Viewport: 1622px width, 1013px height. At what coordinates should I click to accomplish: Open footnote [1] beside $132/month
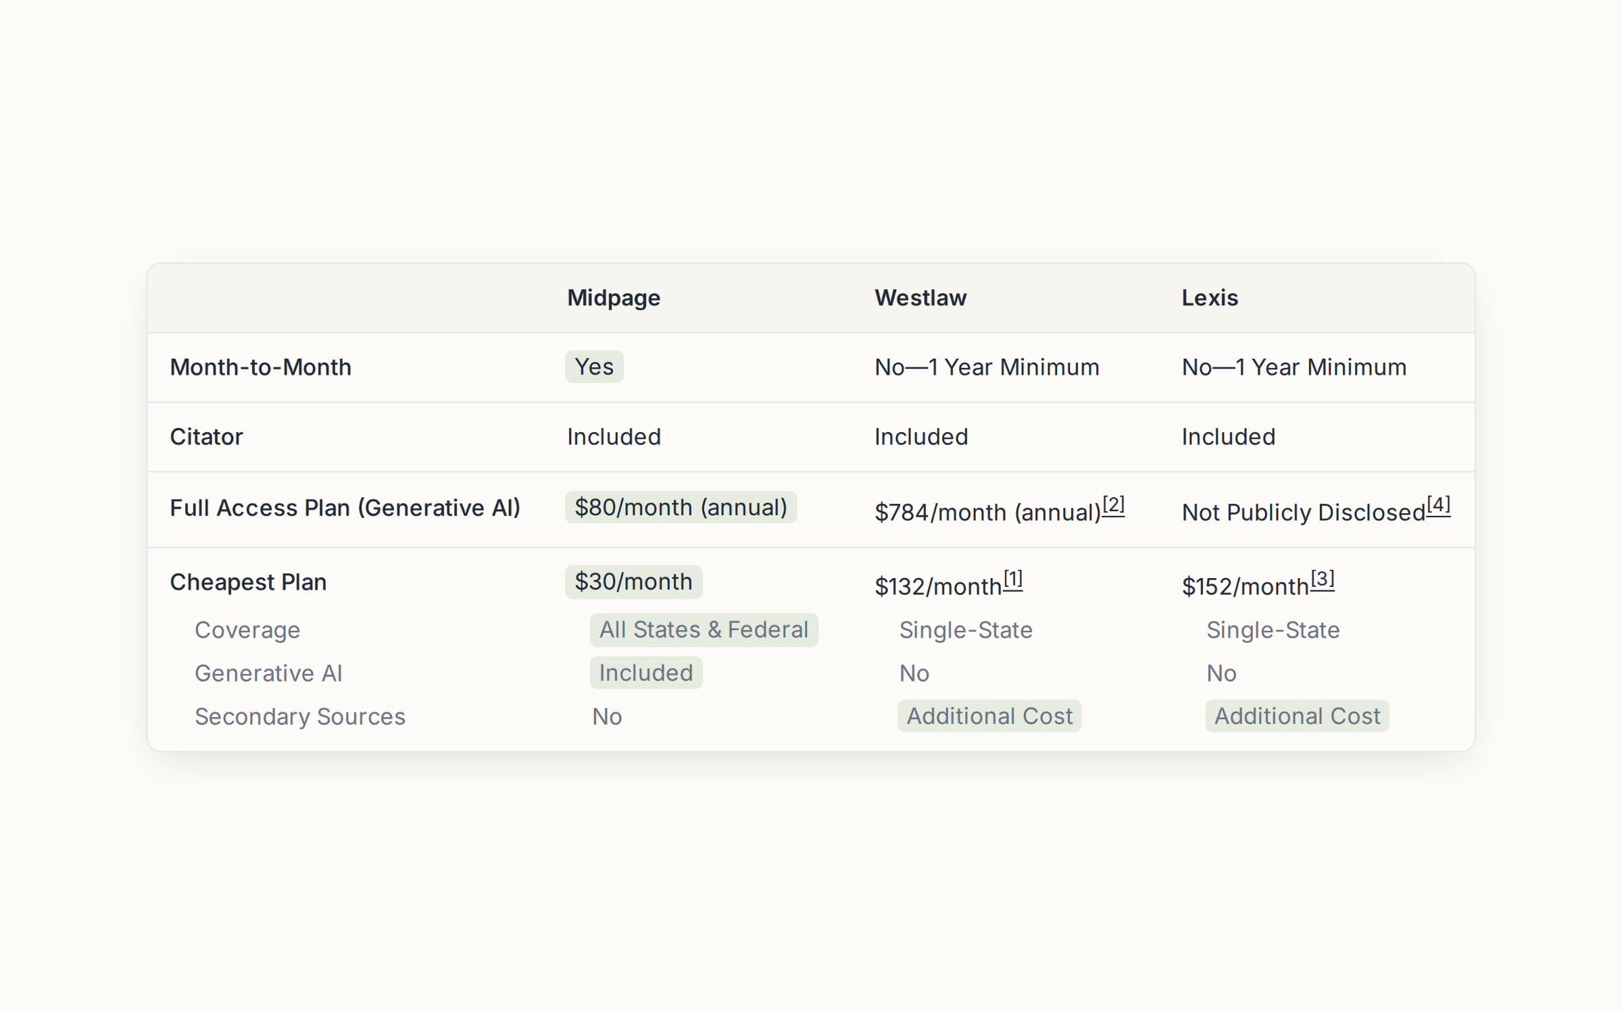click(x=1012, y=579)
